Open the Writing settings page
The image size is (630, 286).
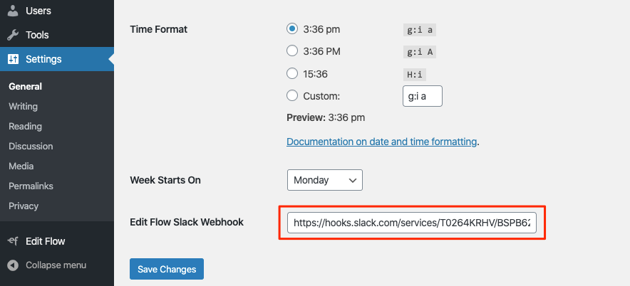tap(24, 106)
